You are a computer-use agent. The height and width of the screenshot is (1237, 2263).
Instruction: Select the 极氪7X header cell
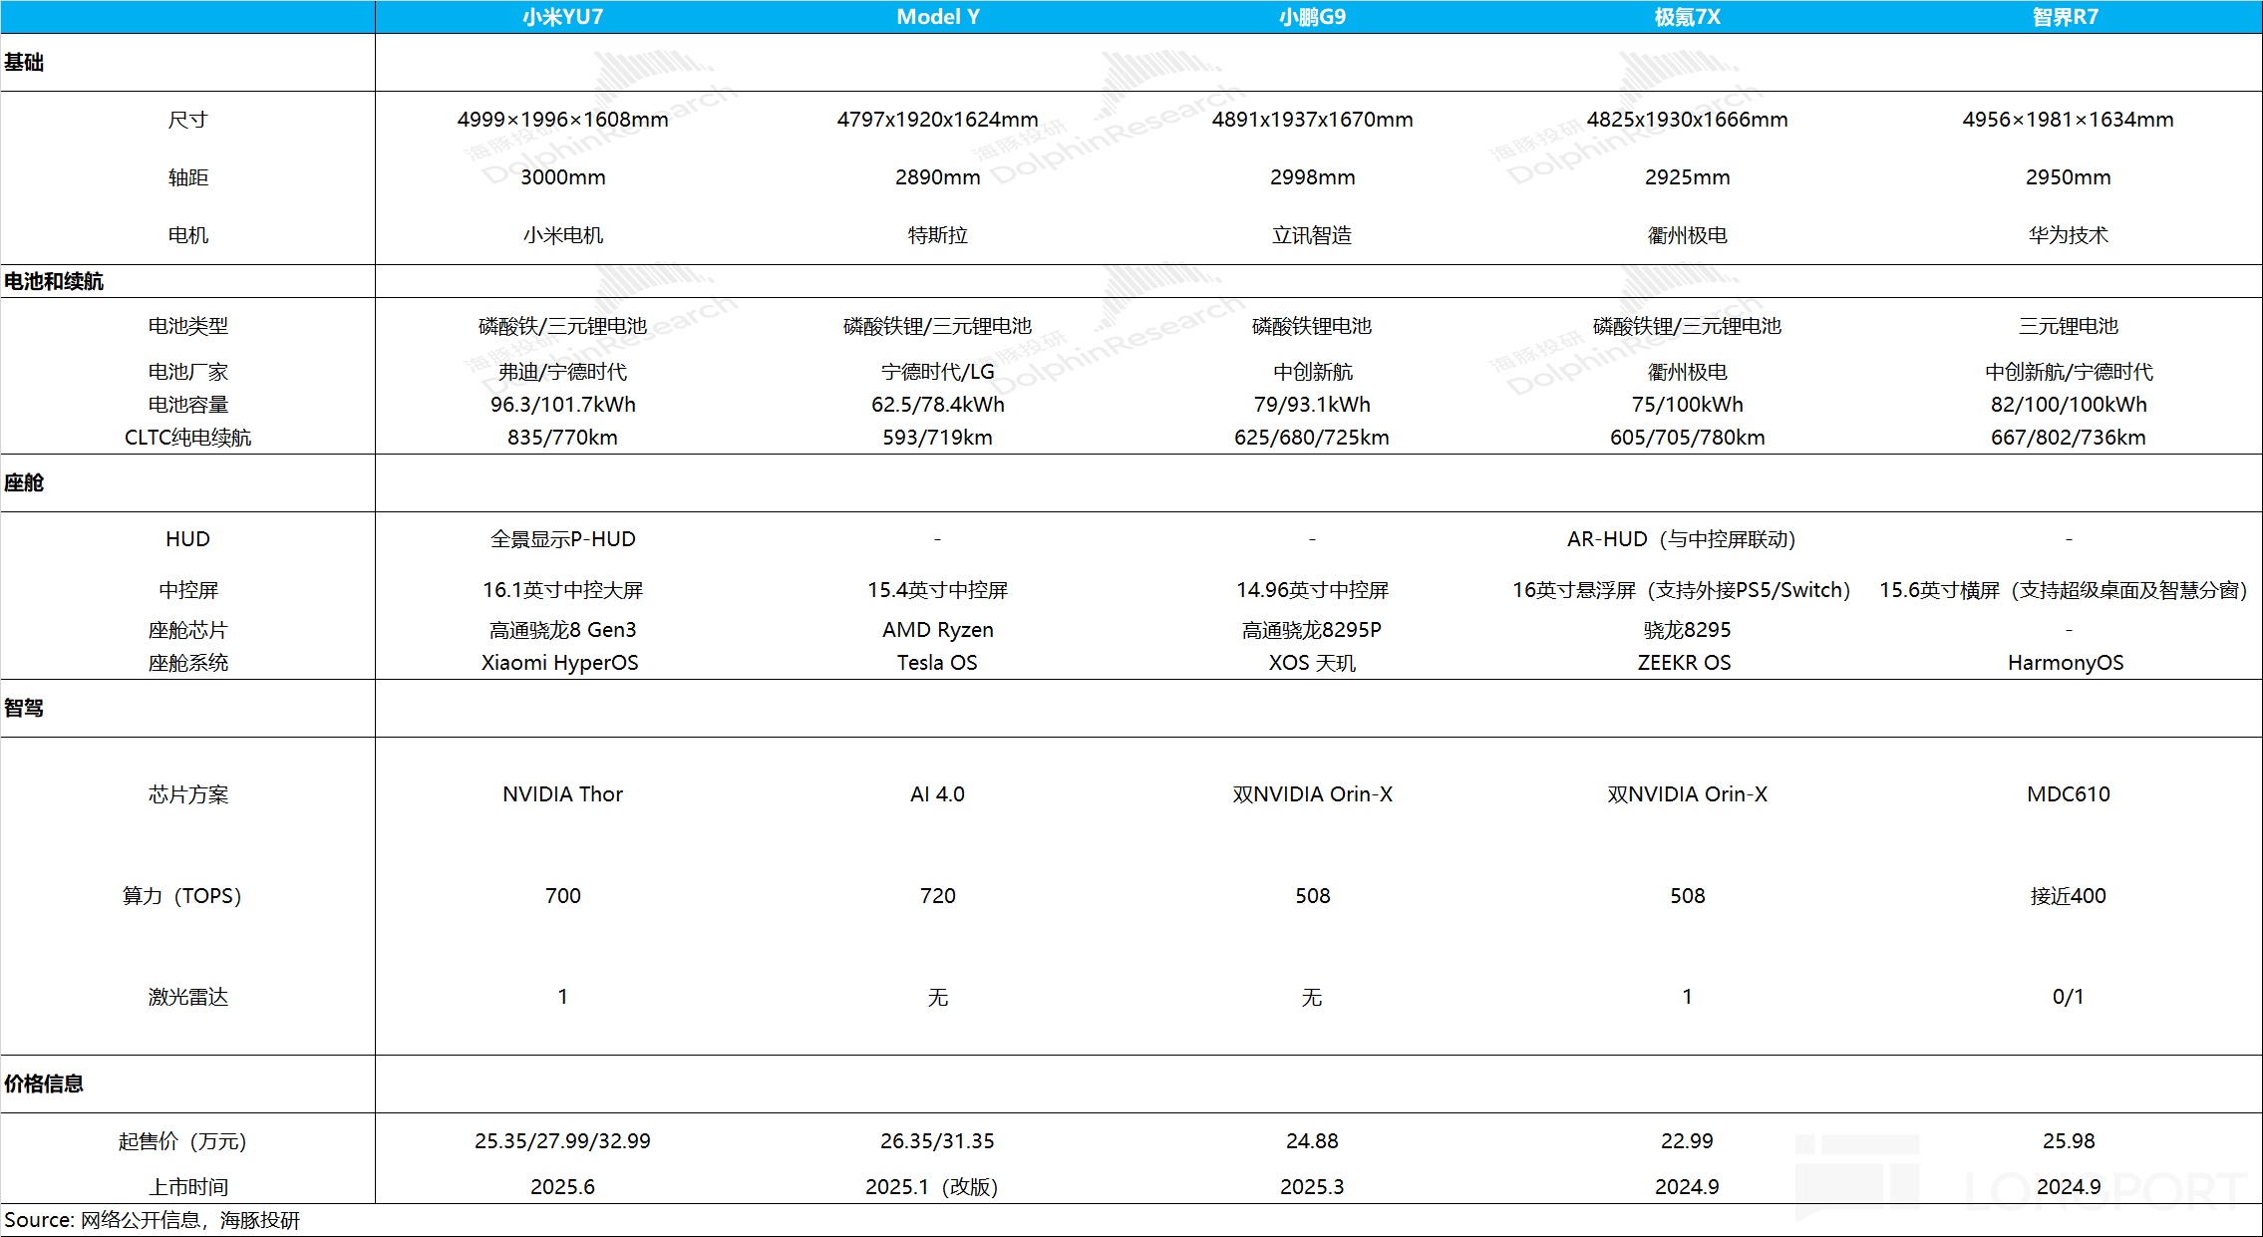pyautogui.click(x=1687, y=17)
